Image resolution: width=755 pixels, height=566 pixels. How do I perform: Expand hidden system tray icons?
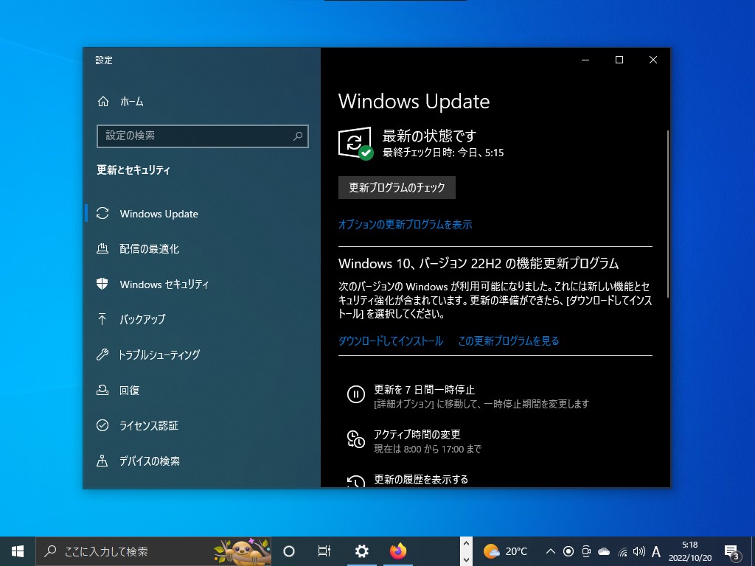551,551
